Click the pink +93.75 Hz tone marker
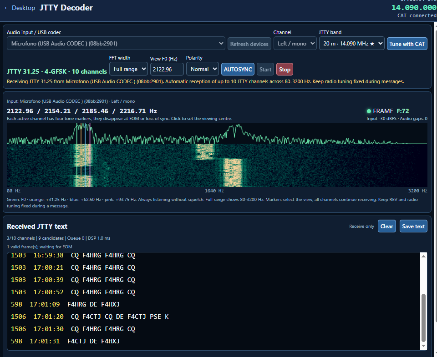Screen dimensions: 437x357 (90, 155)
